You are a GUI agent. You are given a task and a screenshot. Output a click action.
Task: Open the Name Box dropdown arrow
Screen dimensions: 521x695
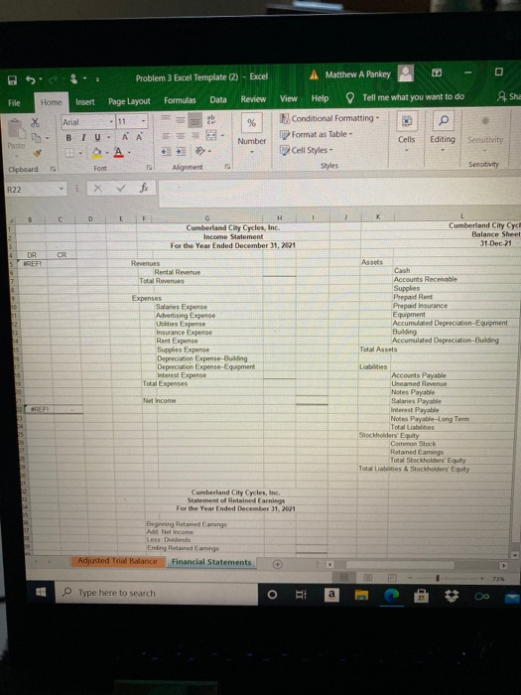[x=62, y=190]
